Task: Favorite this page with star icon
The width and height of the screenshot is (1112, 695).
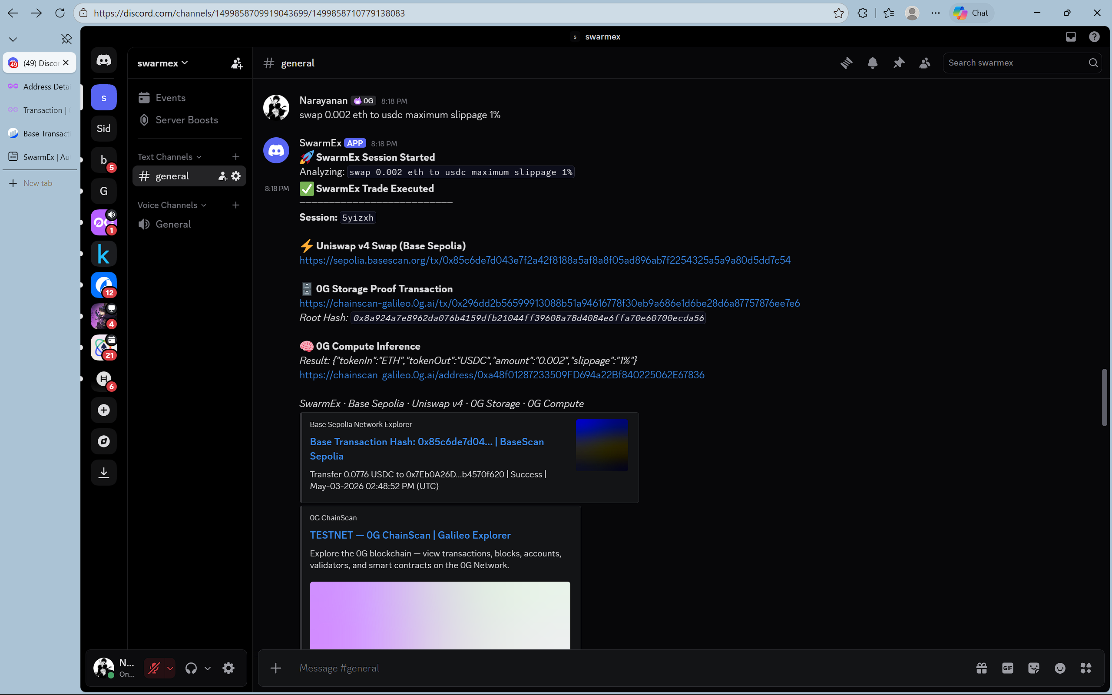Action: click(839, 13)
